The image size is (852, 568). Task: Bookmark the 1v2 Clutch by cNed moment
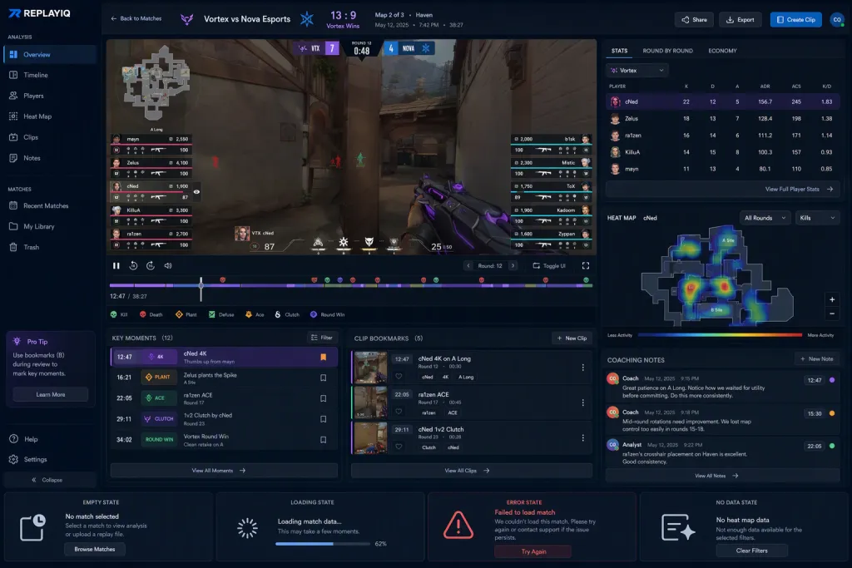point(324,418)
